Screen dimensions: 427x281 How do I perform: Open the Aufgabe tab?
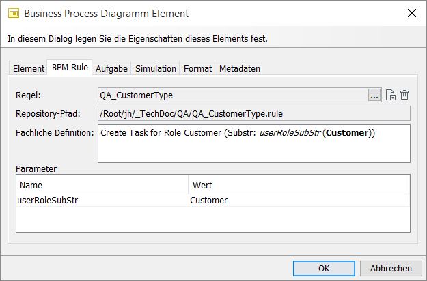(x=111, y=69)
